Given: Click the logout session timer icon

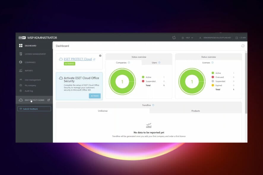Looking at the screenshot, I should click(237, 38).
